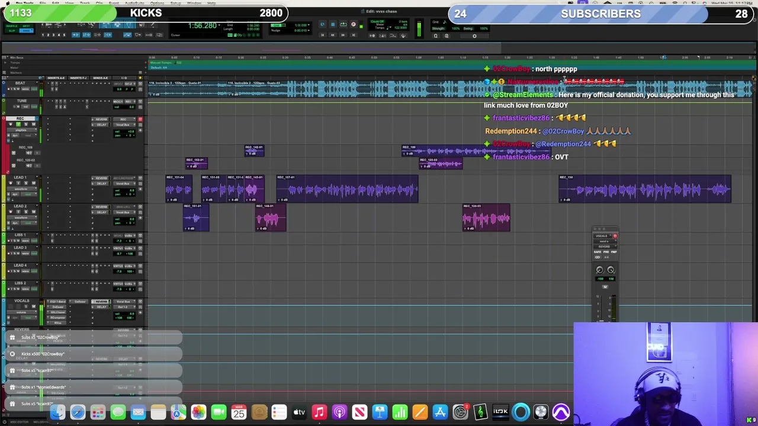
Task: Open main counter 1:56.280 format dropdown
Action: [x=220, y=25]
